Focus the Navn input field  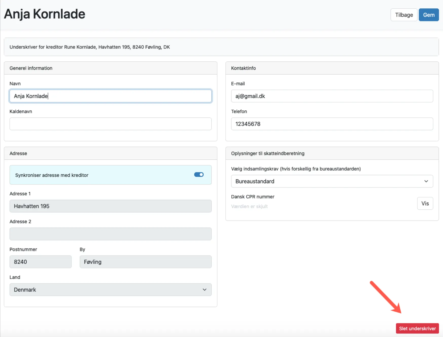coord(110,96)
